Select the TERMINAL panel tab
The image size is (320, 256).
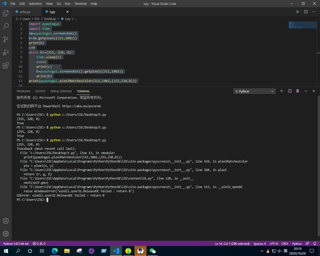point(83,91)
